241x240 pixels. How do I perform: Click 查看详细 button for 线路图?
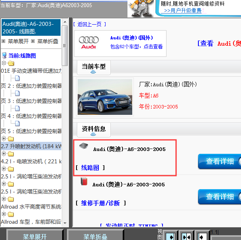click(x=219, y=161)
